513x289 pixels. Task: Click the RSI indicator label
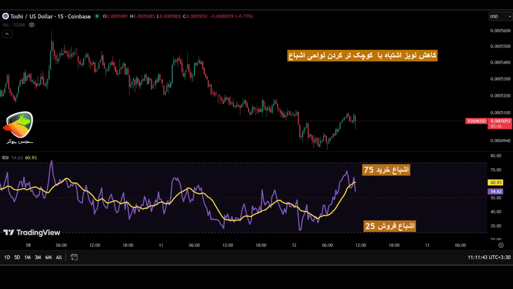pos(5,158)
